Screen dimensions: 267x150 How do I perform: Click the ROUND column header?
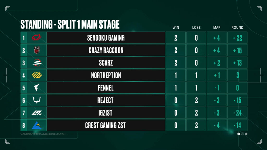(x=237, y=28)
